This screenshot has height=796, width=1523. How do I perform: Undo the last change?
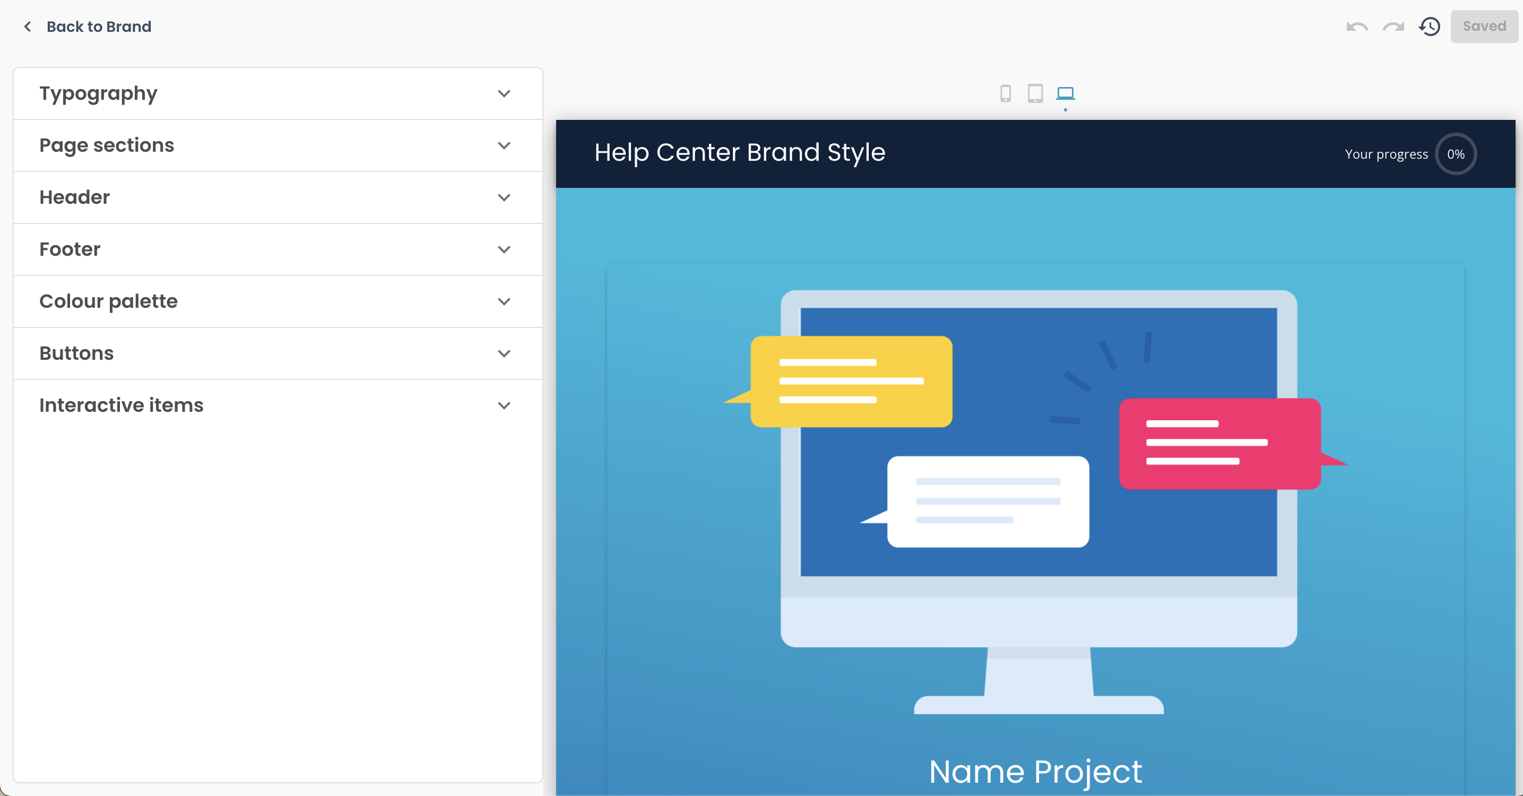click(x=1357, y=27)
